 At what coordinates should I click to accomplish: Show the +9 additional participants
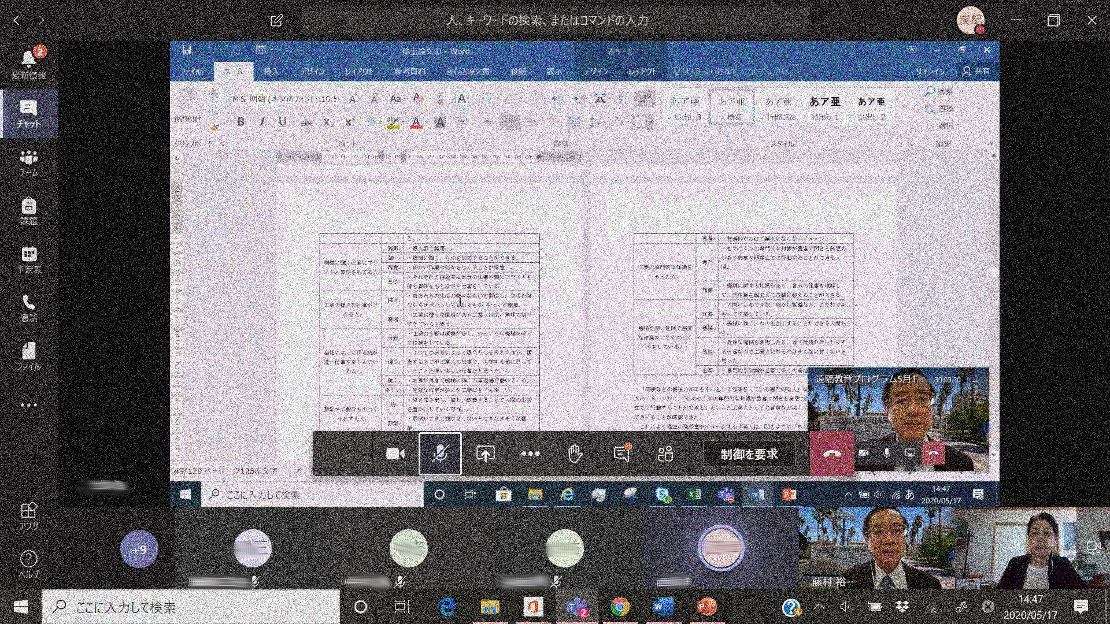[x=139, y=549]
